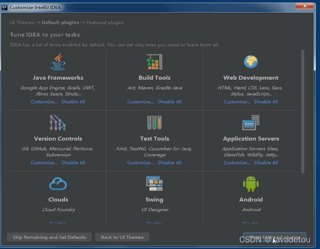Screen dimensions: 320x249
Task: Disable All Build Tools plugins
Action: tap(169, 102)
